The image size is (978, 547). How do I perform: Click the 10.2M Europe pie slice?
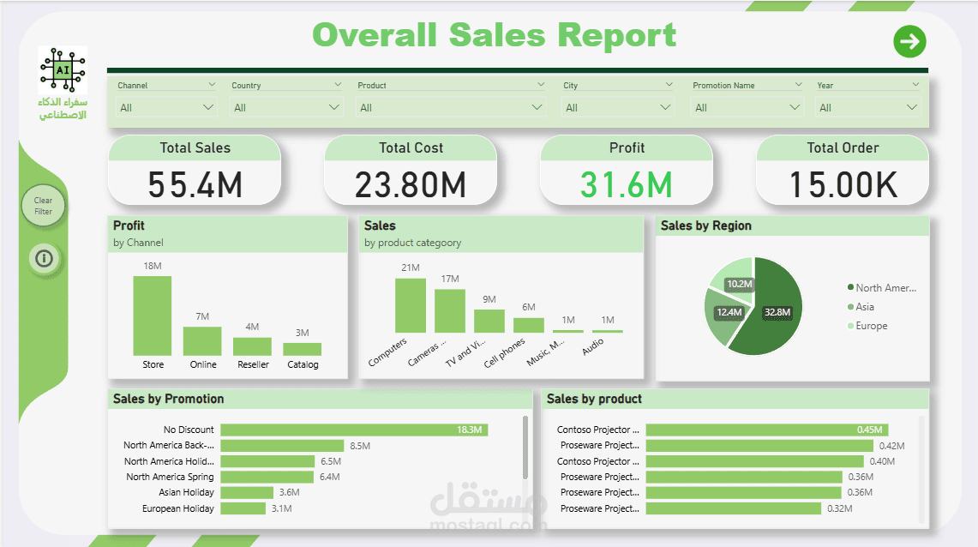(736, 278)
